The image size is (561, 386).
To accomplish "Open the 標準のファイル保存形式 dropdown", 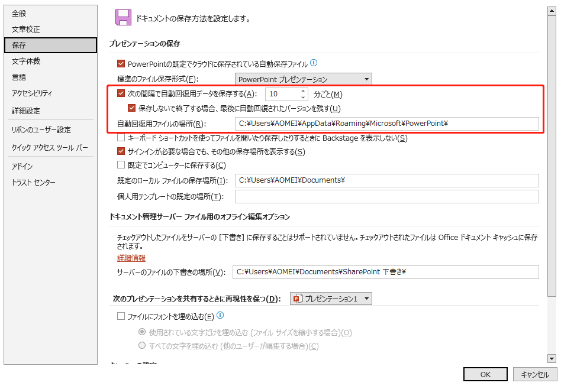I will tap(304, 79).
